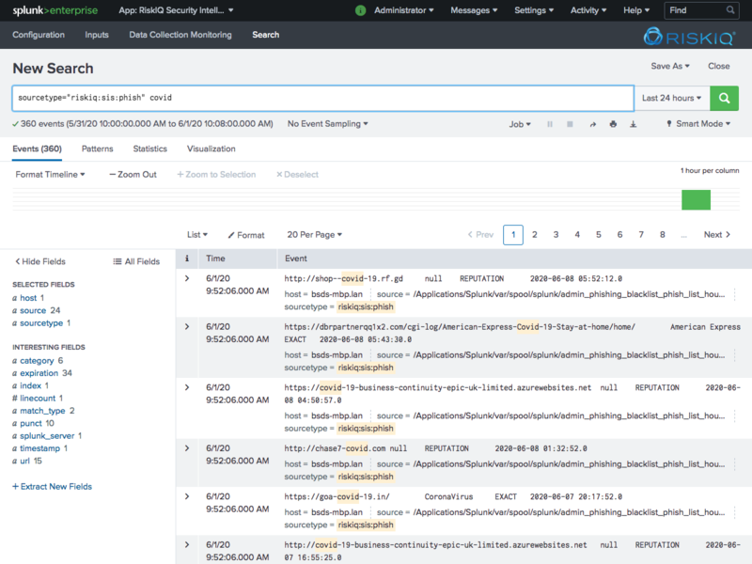Share the search job
Image resolution: width=752 pixels, height=564 pixels.
click(593, 124)
